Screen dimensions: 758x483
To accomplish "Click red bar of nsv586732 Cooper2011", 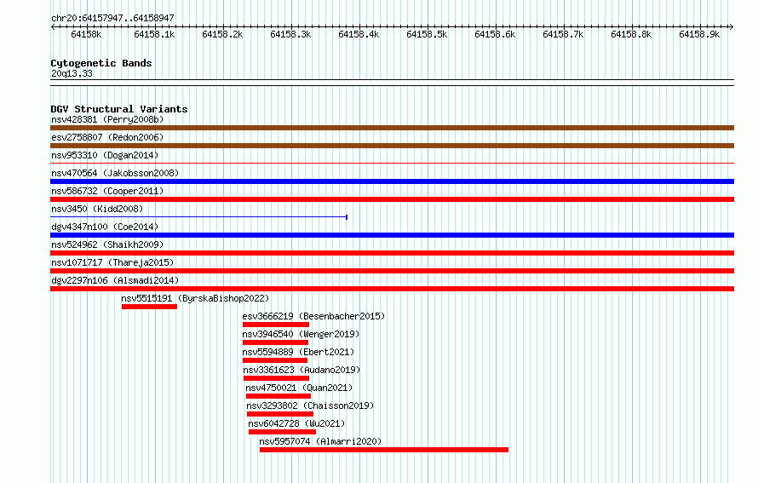I will point(392,199).
